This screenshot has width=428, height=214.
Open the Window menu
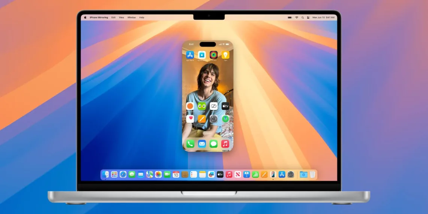(131, 18)
